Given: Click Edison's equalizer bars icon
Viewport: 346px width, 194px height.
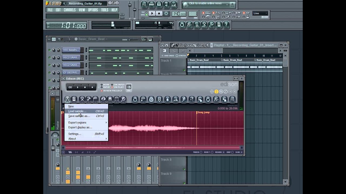Looking at the screenshot, I should point(175,99).
